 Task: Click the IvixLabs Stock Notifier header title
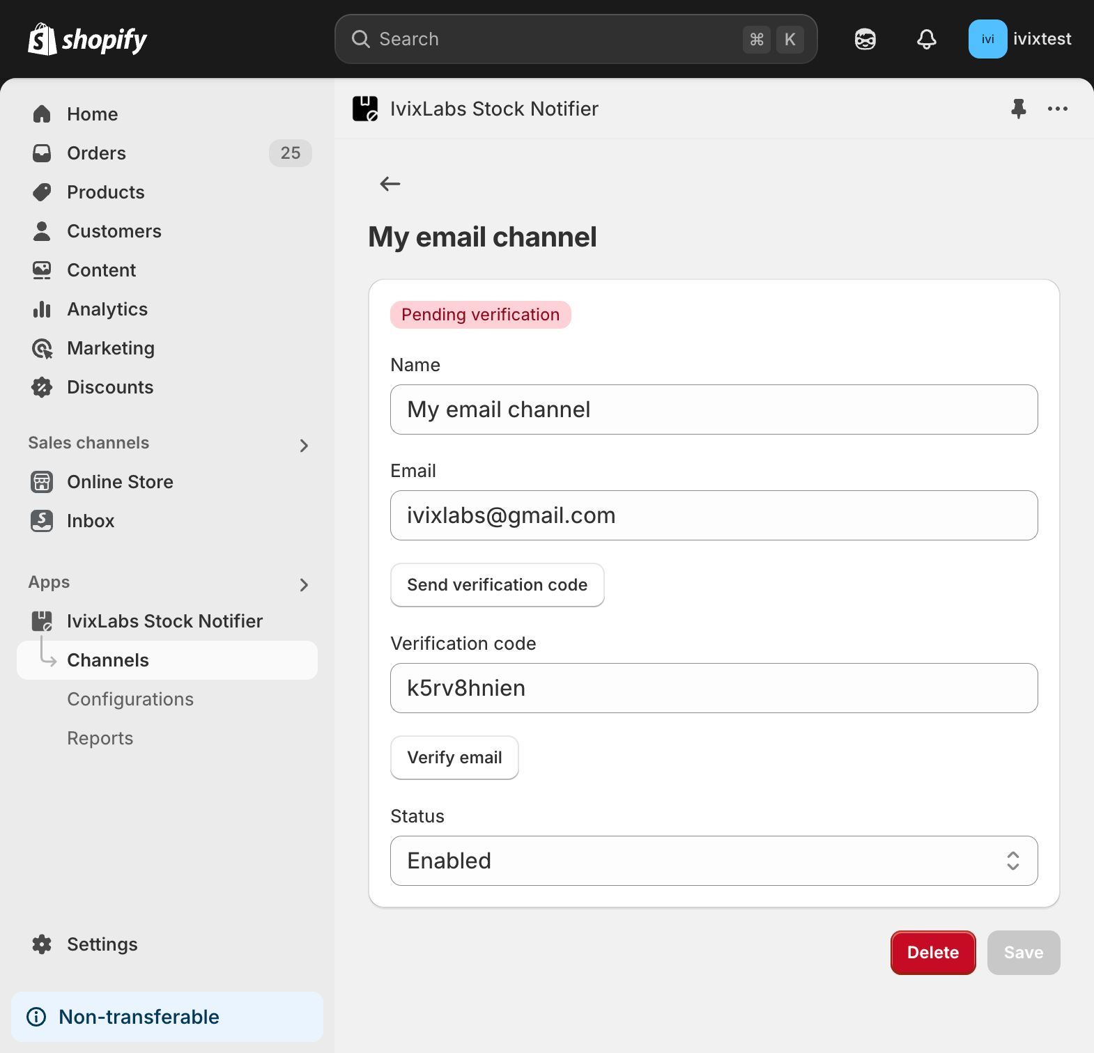(494, 109)
